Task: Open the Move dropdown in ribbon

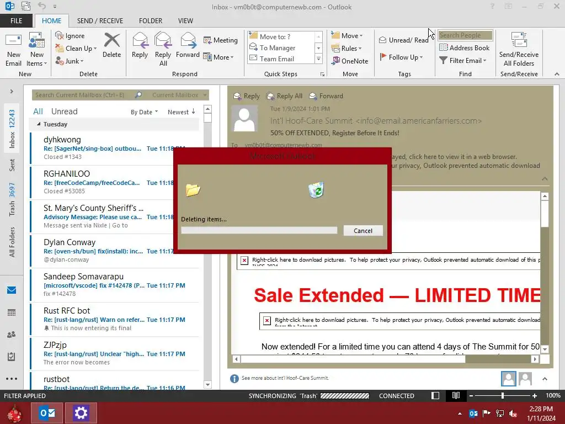Action: point(347,35)
